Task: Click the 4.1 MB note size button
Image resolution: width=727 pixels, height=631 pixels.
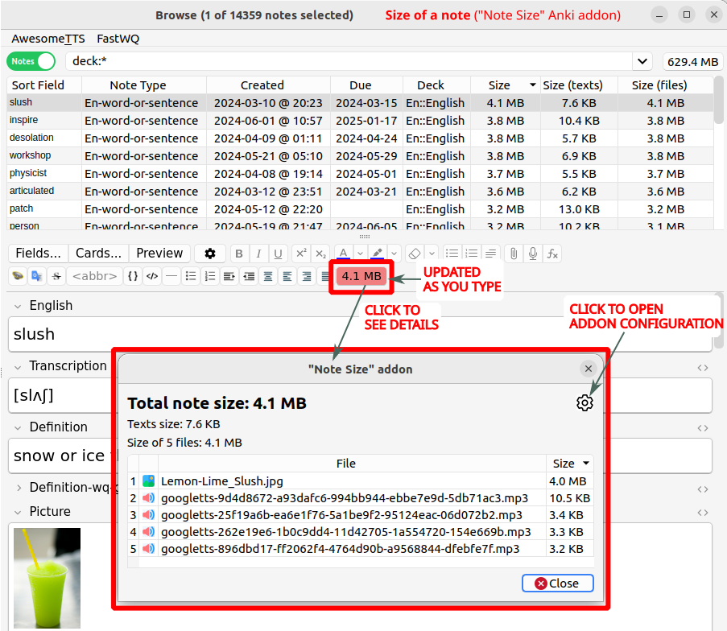Action: pyautogui.click(x=361, y=276)
